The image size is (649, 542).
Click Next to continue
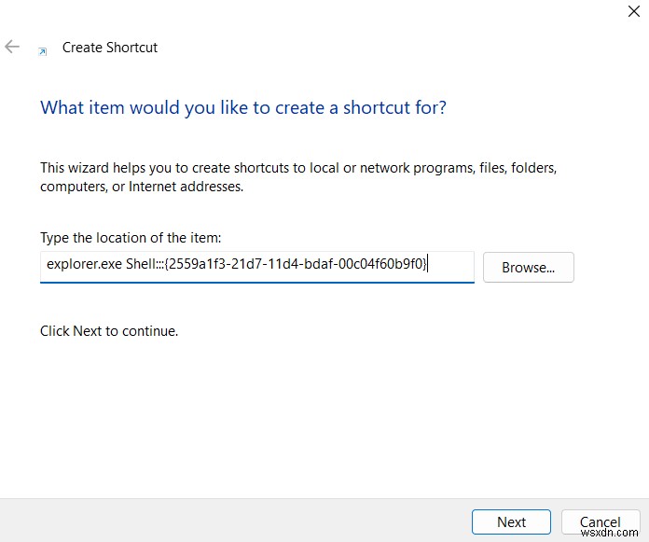[x=511, y=522]
